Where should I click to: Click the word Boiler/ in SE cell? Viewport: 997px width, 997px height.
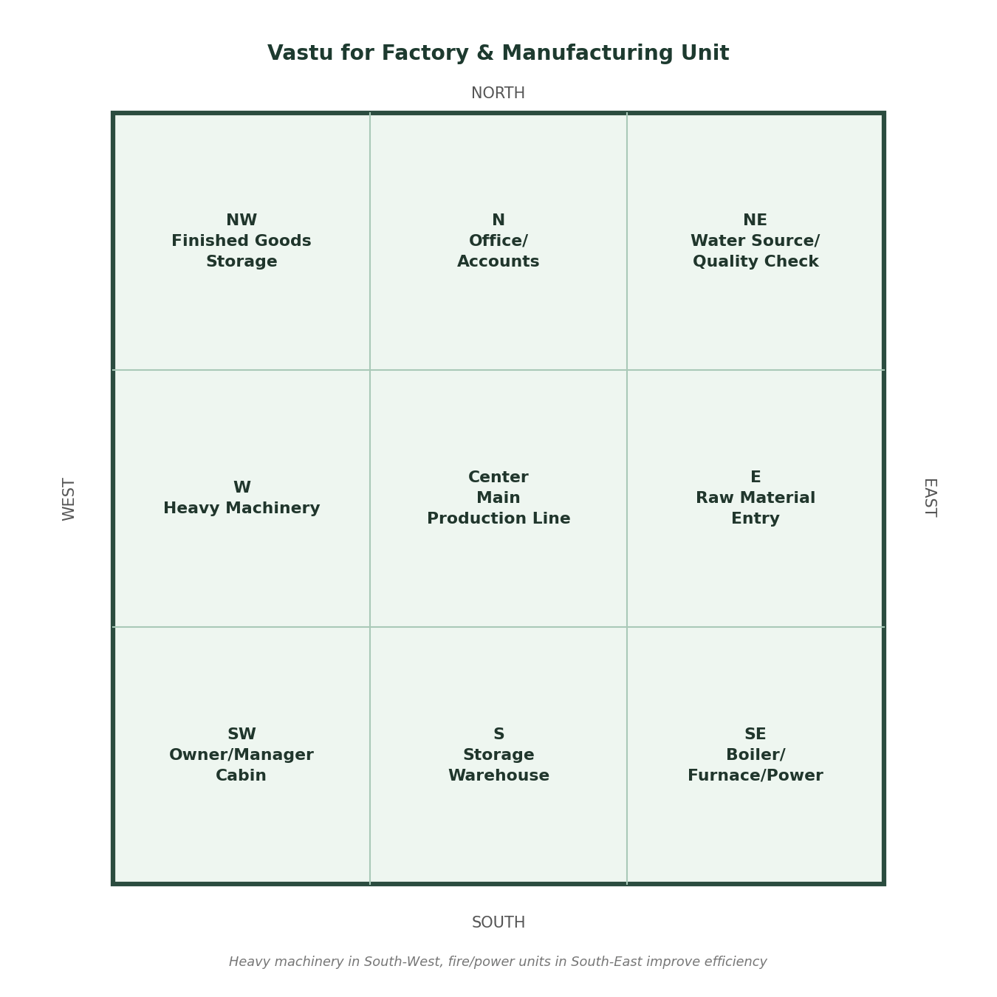click(x=756, y=756)
